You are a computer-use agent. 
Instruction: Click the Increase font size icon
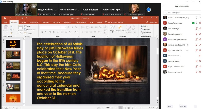click(68, 27)
